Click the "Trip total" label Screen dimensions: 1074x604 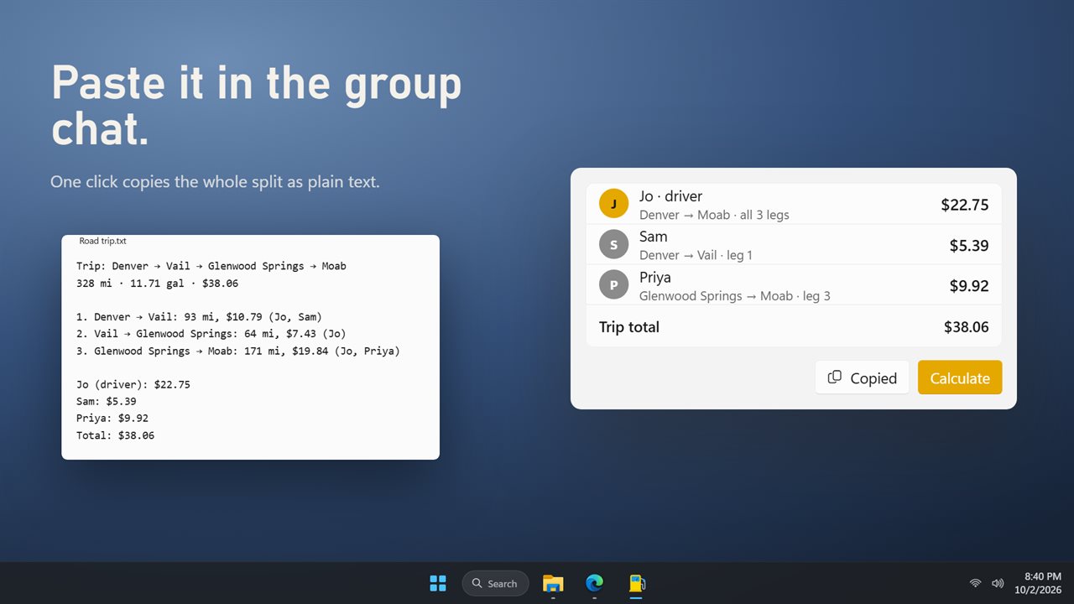pyautogui.click(x=629, y=327)
